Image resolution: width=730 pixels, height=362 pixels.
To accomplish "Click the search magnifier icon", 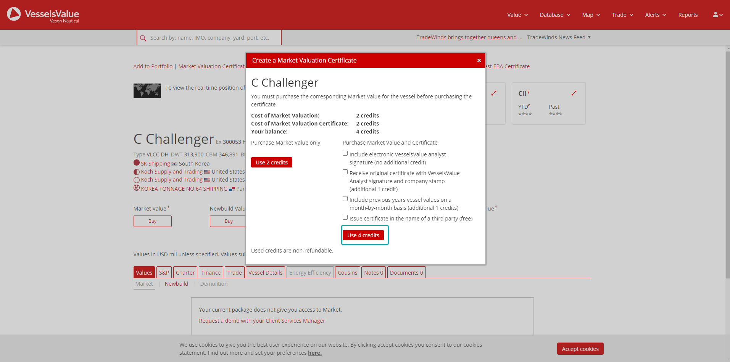I will tap(143, 38).
